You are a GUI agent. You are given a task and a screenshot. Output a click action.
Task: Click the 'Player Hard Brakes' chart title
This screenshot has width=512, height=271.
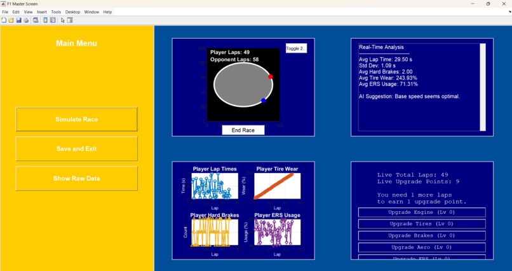215,215
